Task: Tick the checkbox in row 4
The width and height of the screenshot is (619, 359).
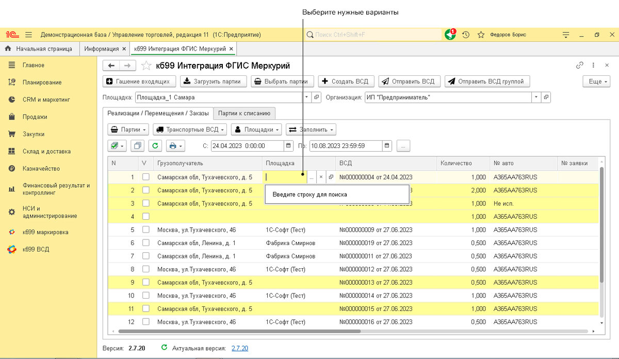Action: coord(146,217)
